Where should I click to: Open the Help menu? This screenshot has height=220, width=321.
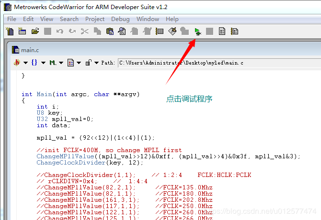(172, 19)
